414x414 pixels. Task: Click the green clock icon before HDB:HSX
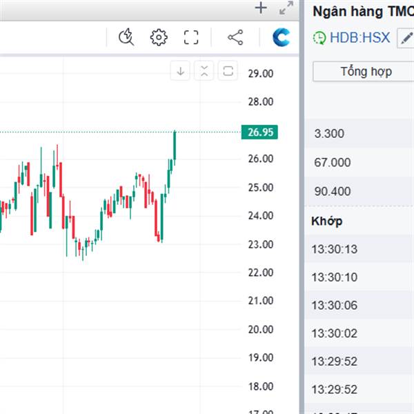(x=319, y=39)
